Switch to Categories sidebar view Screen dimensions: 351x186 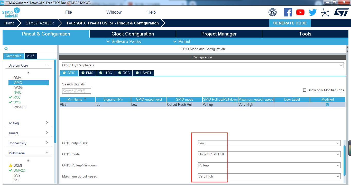click(x=14, y=56)
